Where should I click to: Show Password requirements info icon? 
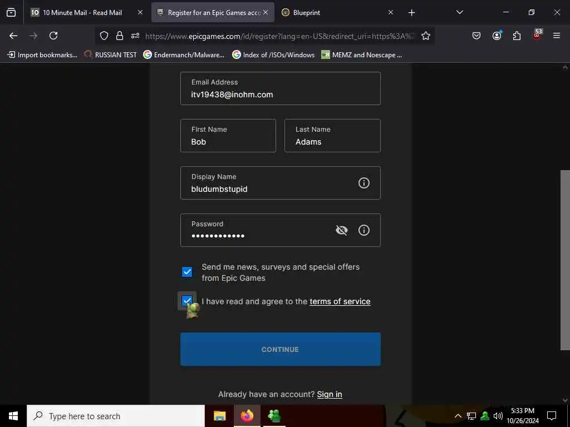tap(364, 230)
